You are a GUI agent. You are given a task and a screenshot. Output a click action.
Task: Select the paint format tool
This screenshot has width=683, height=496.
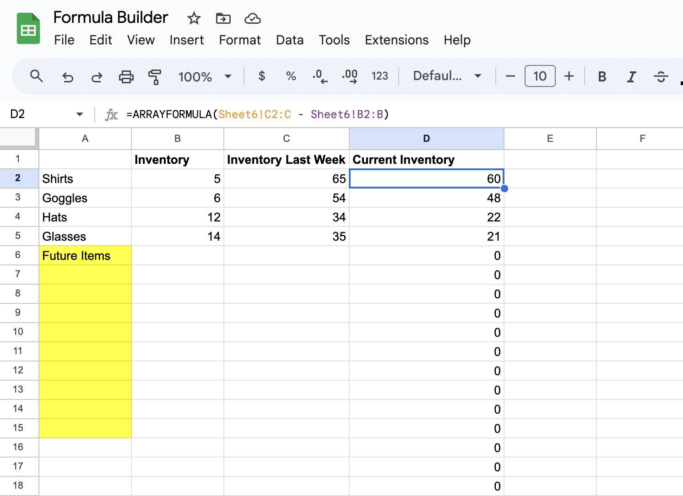coord(155,76)
